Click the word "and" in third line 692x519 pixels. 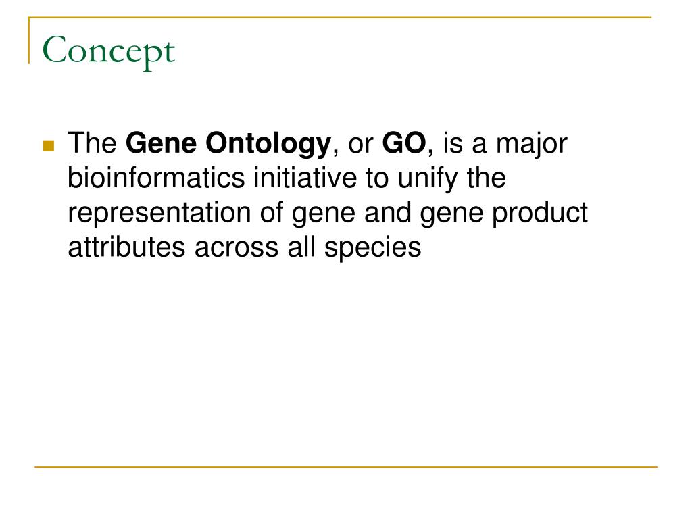(387, 212)
